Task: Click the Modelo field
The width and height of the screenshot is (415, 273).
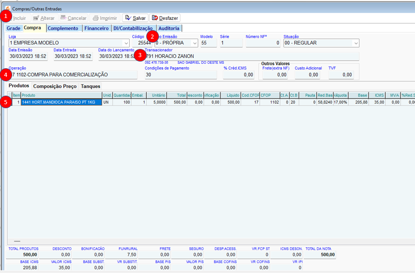Action: [208, 43]
